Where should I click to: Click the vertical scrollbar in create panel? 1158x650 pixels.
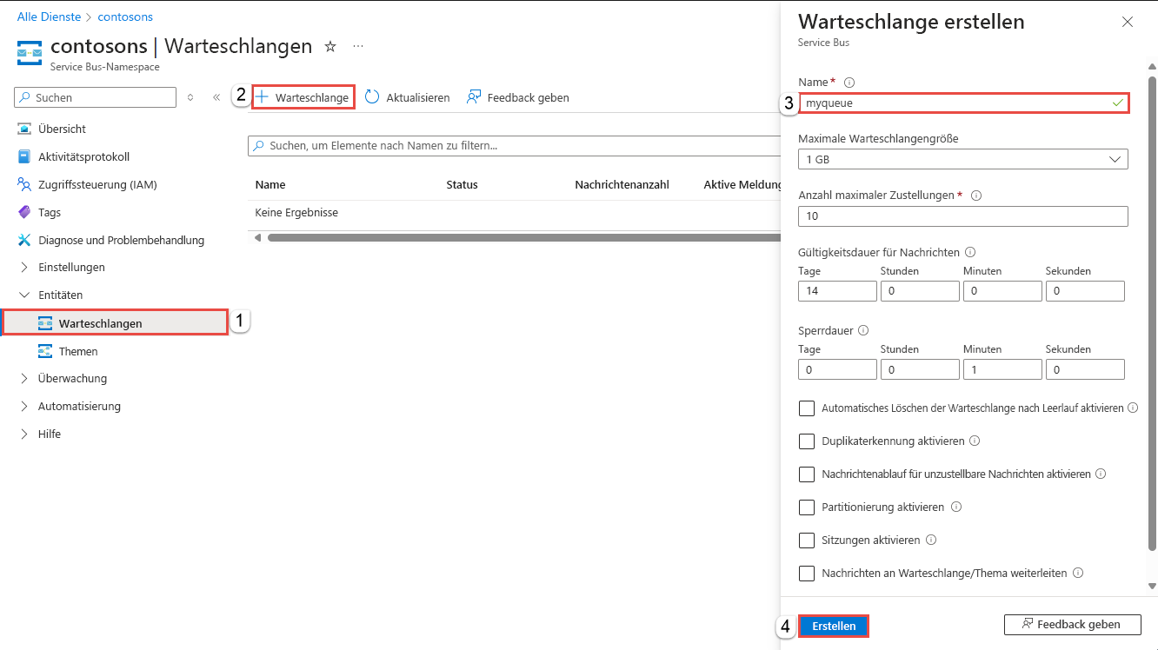pos(1153,313)
